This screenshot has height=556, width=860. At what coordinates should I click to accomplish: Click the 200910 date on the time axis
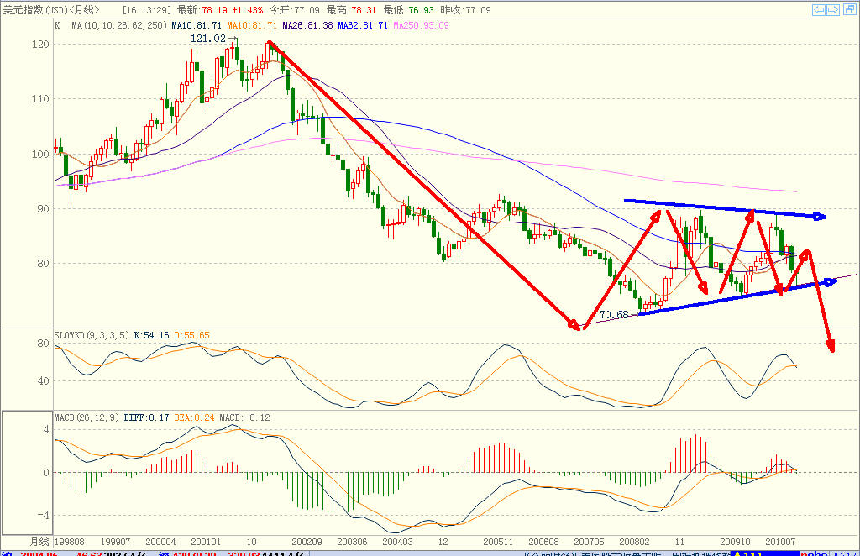pyautogui.click(x=735, y=542)
